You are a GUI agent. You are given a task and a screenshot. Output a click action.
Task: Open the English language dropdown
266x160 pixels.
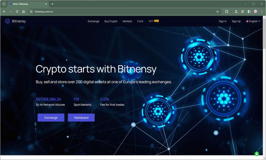(x=253, y=21)
